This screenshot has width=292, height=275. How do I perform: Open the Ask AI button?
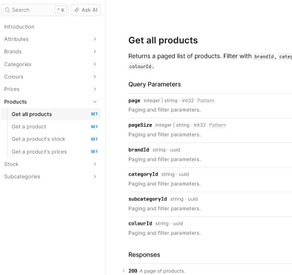85,10
